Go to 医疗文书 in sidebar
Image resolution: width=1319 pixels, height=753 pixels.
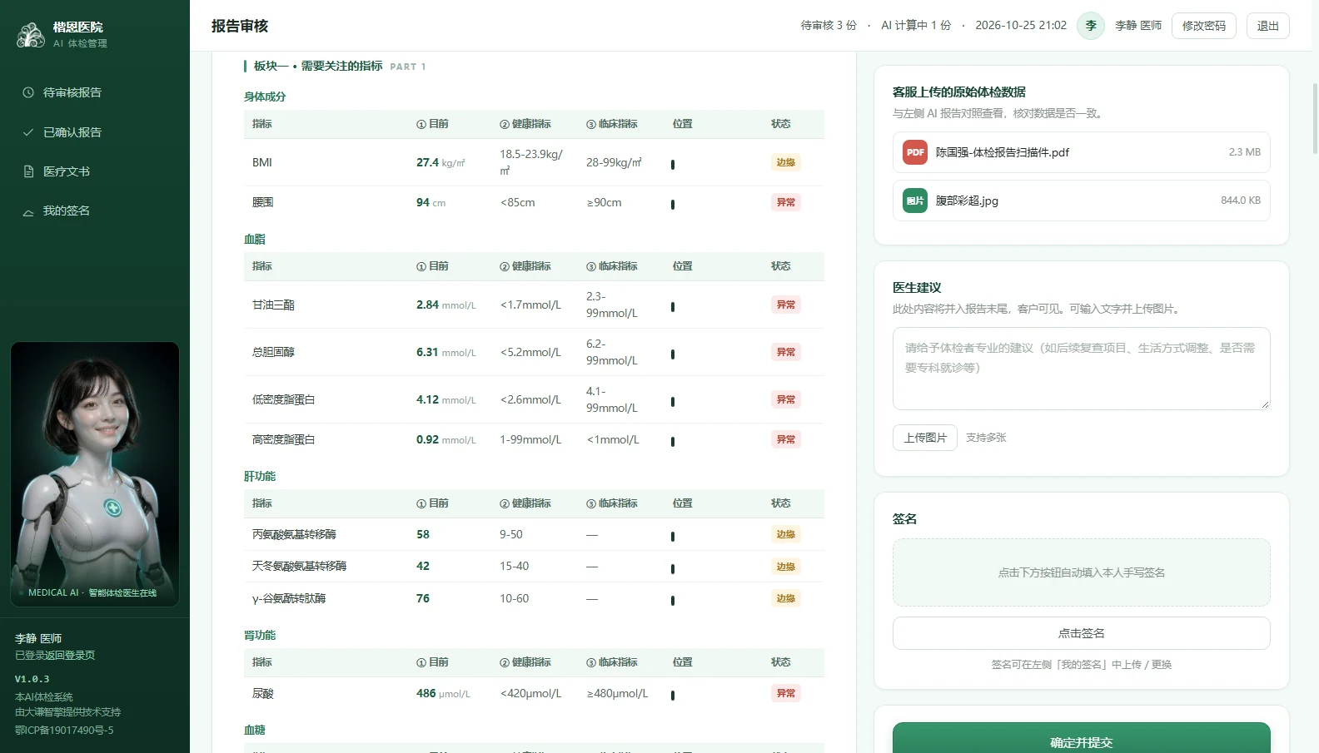(94, 171)
